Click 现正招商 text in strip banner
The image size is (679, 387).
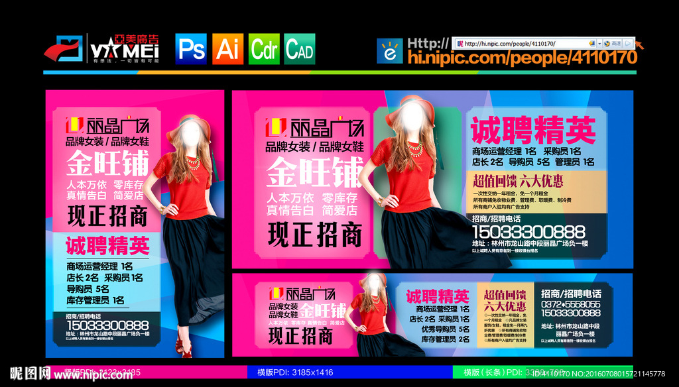[300, 336]
